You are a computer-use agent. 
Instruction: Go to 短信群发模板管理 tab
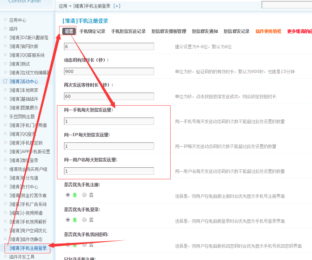tap(169, 31)
